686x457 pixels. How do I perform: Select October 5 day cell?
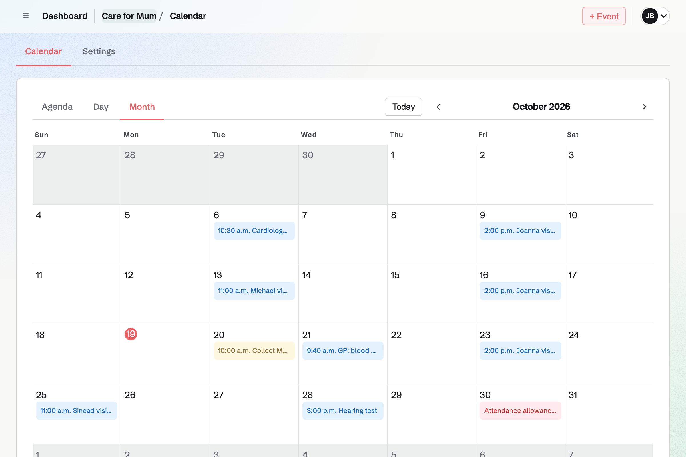pyautogui.click(x=165, y=234)
